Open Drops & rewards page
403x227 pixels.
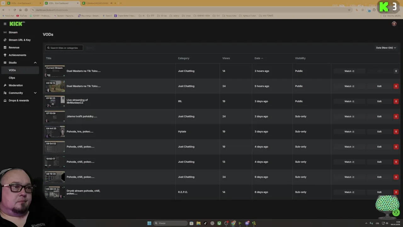(x=20, y=100)
